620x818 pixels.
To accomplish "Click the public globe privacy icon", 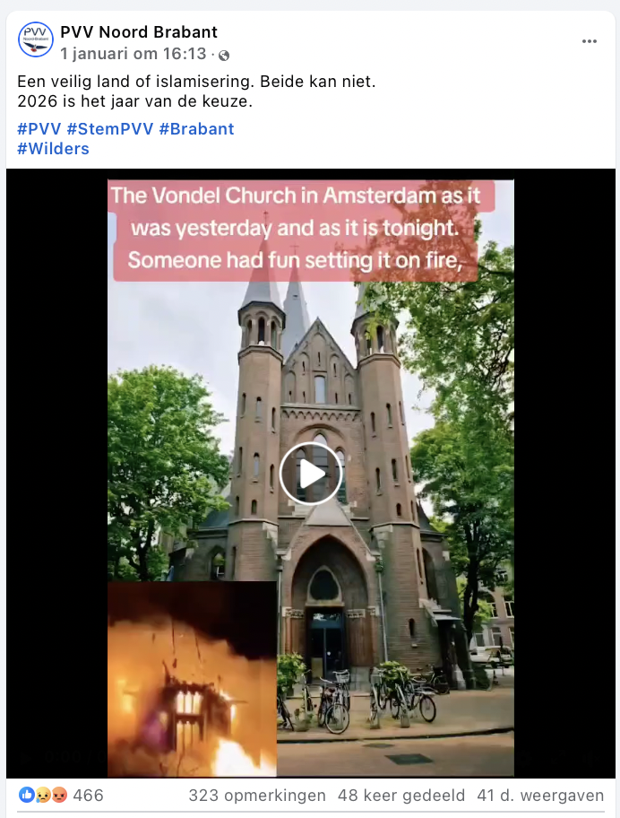I will click(x=223, y=56).
